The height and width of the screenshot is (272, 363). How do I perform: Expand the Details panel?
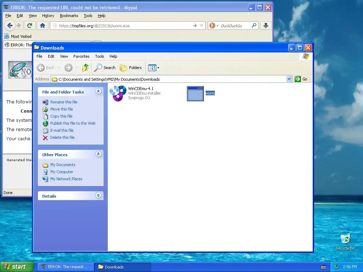pyautogui.click(x=99, y=195)
